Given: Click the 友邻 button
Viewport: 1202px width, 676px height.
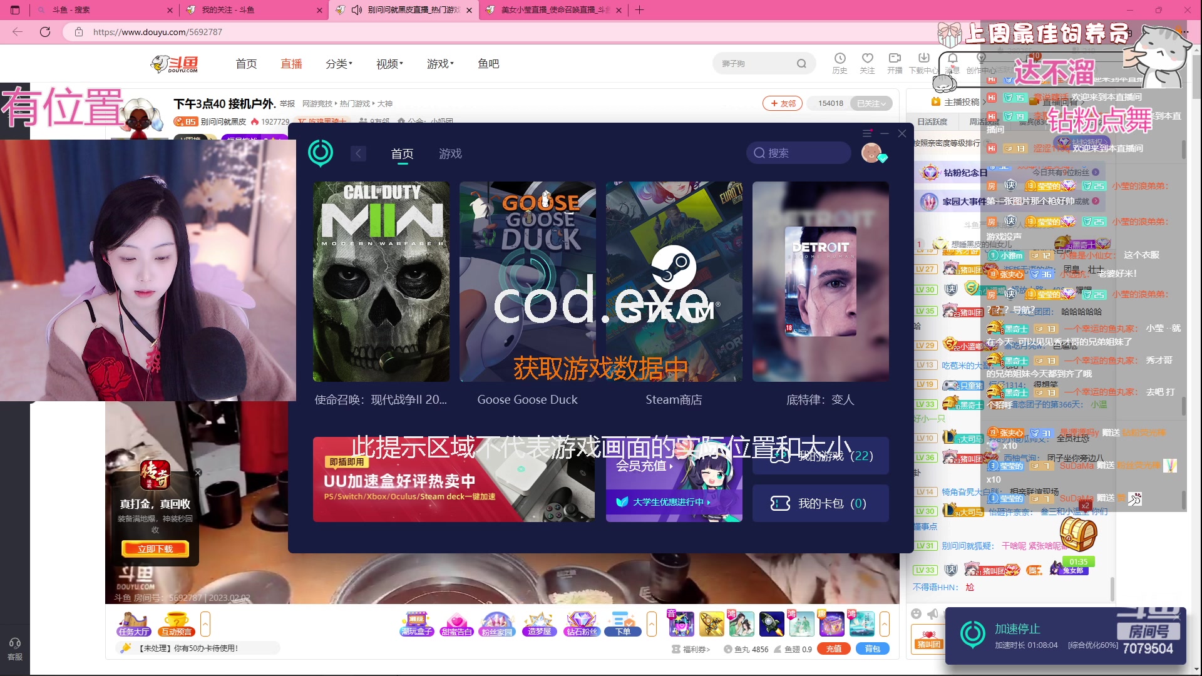Looking at the screenshot, I should [x=783, y=103].
